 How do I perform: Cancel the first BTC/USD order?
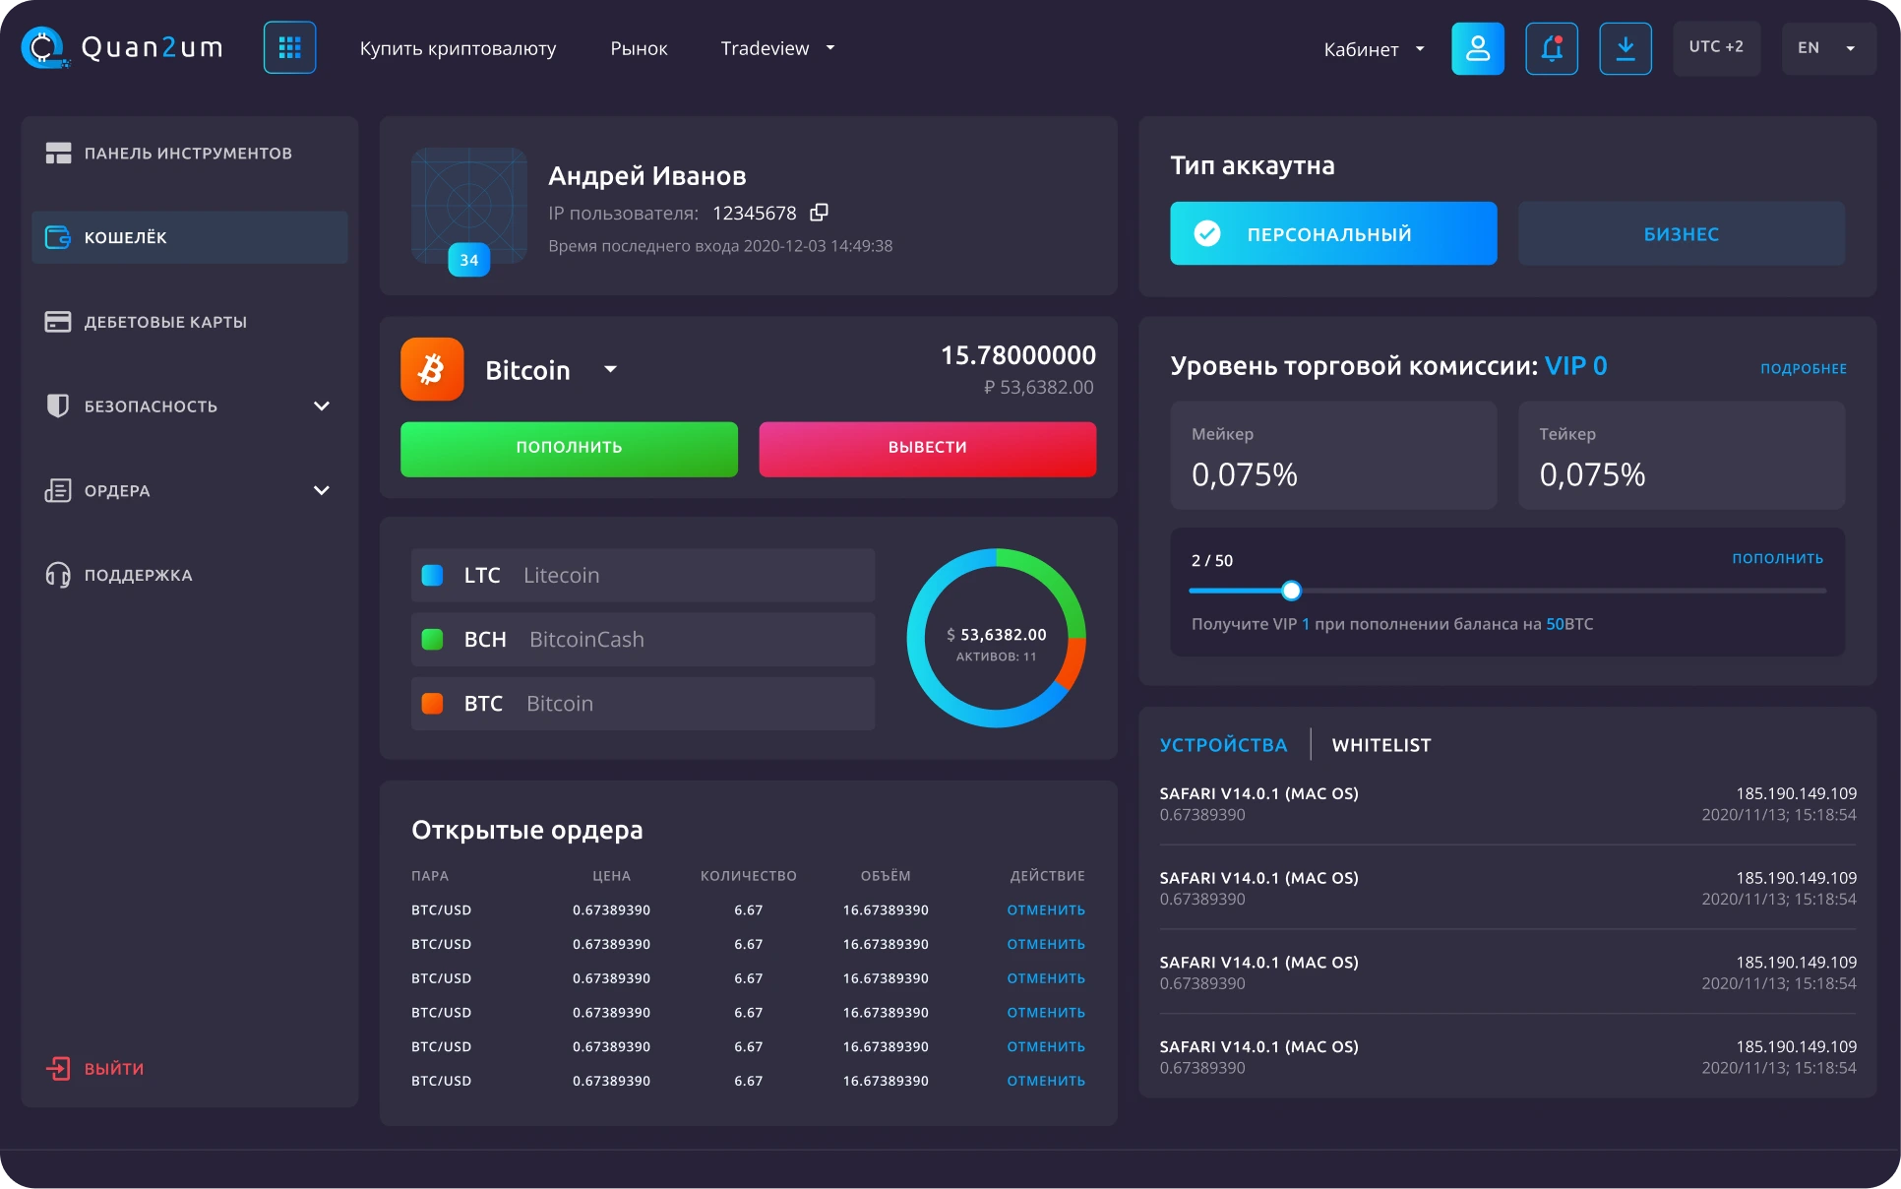pos(1046,910)
